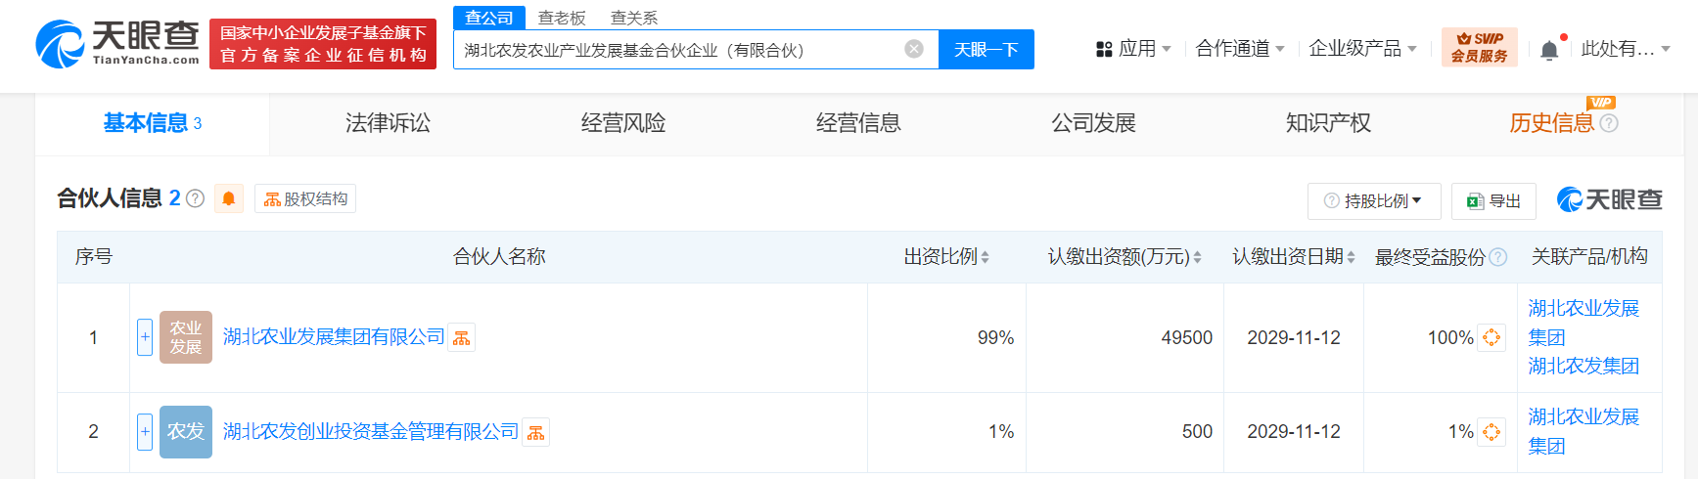This screenshot has height=479, width=1698.
Task: Click equity structure icon next to 湖北农发创业投资基金管理有限公司
Action: pyautogui.click(x=536, y=432)
